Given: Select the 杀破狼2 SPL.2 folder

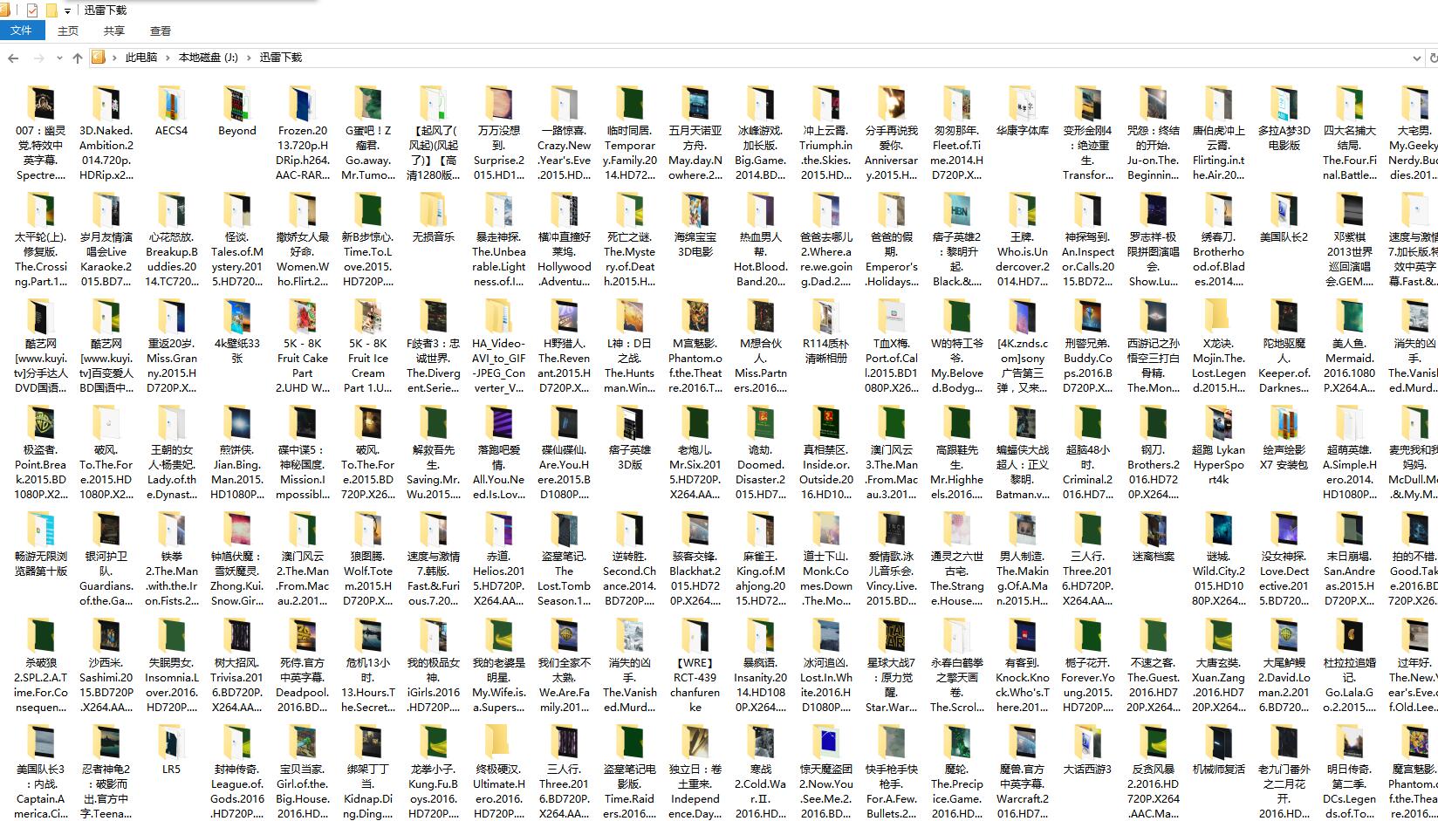Looking at the screenshot, I should [x=40, y=666].
